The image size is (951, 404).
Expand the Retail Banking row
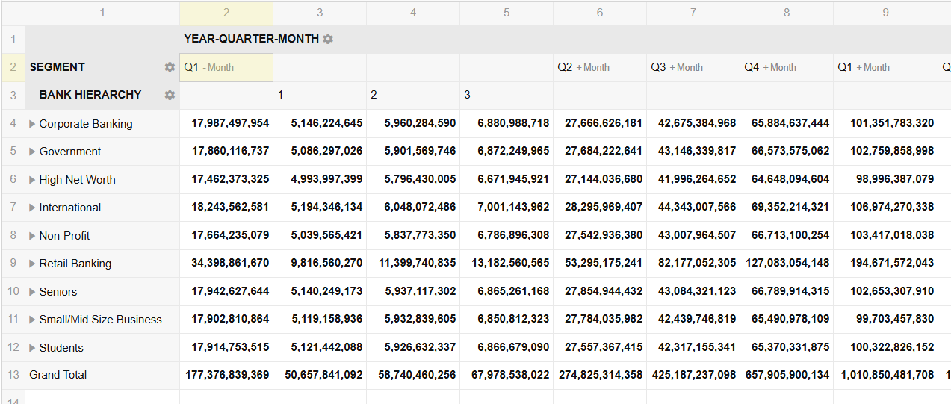pyautogui.click(x=32, y=264)
